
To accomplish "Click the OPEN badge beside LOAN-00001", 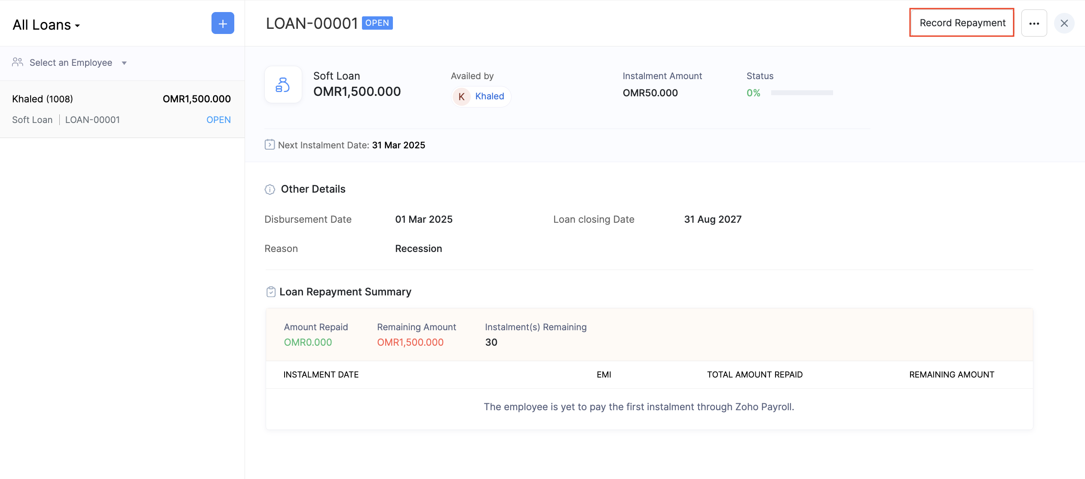I will tap(377, 23).
